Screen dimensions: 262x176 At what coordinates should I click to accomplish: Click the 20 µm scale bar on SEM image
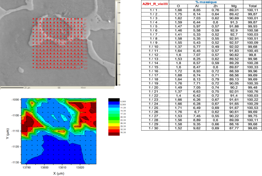tap(12, 87)
